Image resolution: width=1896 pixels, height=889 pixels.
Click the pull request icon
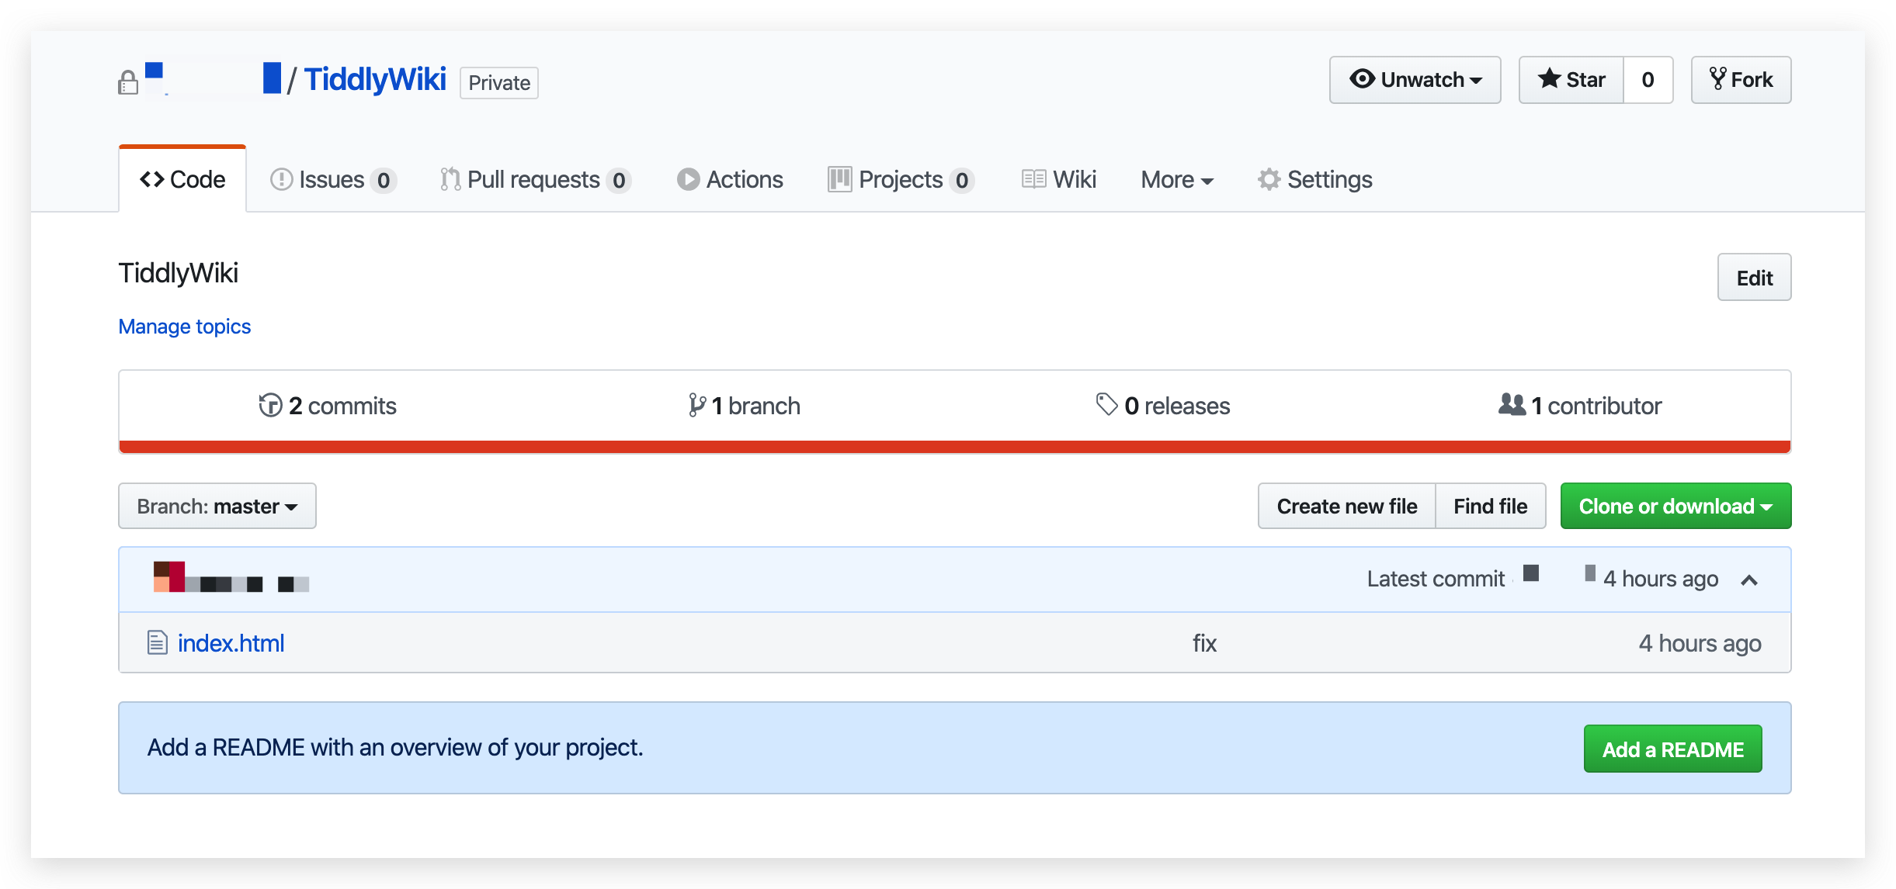click(450, 179)
